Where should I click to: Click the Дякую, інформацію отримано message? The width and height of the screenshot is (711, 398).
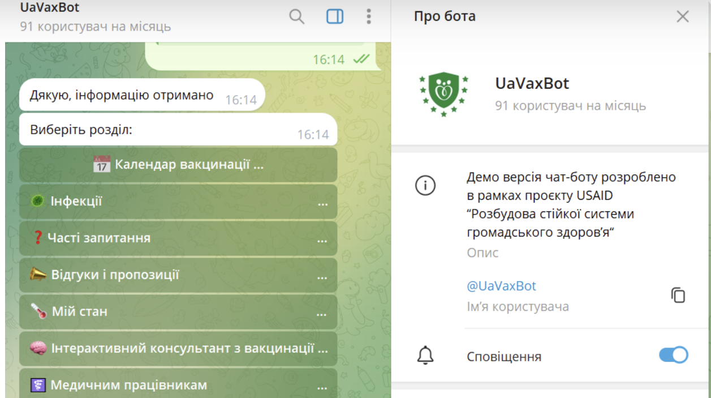(122, 95)
